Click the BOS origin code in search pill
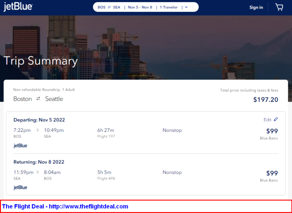The image size is (292, 213). [102, 7]
